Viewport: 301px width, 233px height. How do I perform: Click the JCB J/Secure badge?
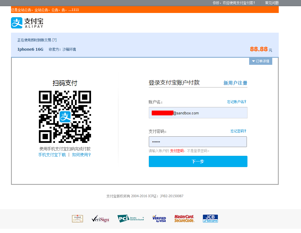tap(211, 219)
